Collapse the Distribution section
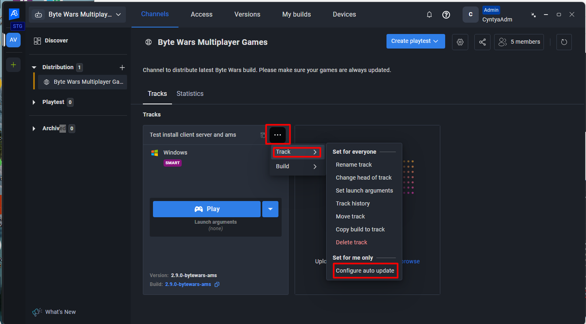Viewport: 586px width, 324px height. tap(34, 68)
